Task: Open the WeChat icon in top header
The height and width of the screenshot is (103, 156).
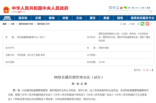Action: point(126,7)
